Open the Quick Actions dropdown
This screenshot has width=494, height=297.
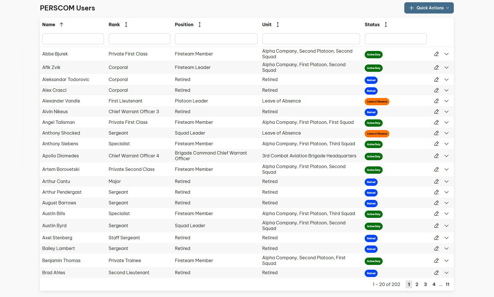point(429,8)
